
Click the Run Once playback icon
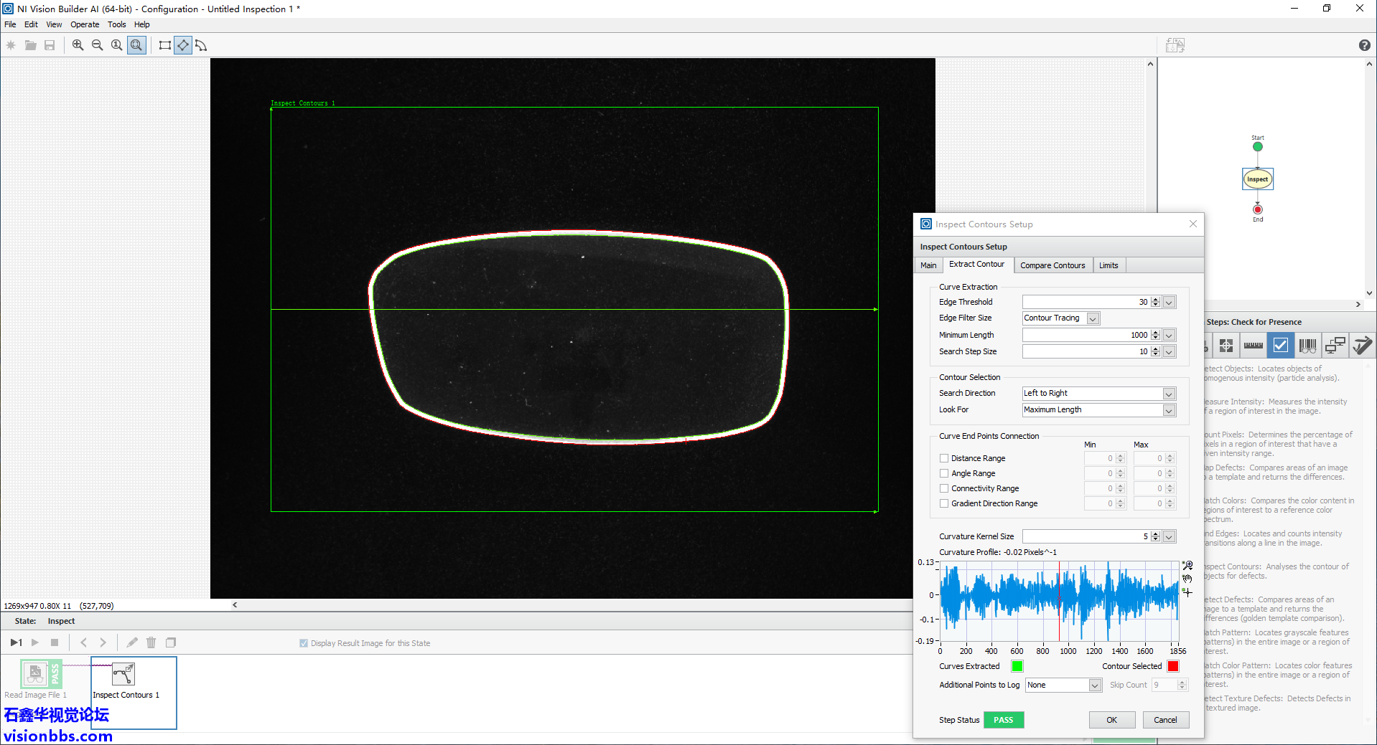click(16, 642)
